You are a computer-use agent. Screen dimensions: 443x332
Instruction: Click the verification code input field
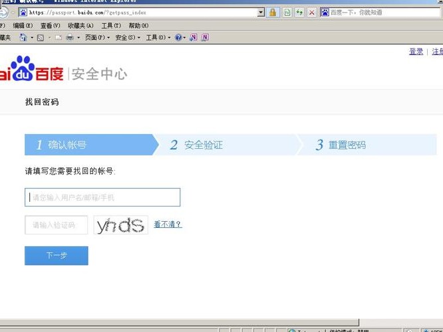pos(57,225)
